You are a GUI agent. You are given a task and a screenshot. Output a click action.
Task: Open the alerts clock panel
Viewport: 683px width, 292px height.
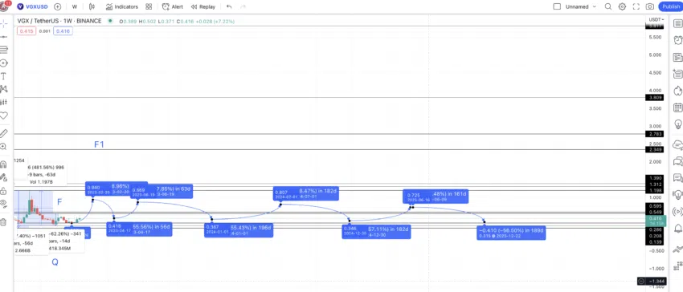[x=677, y=40]
